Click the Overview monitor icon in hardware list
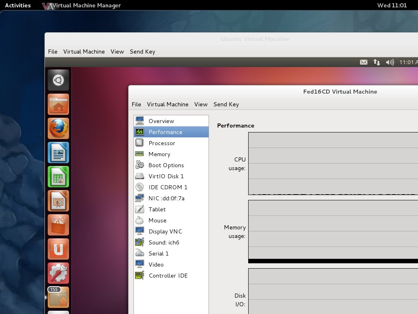418x314 pixels. tap(140, 121)
